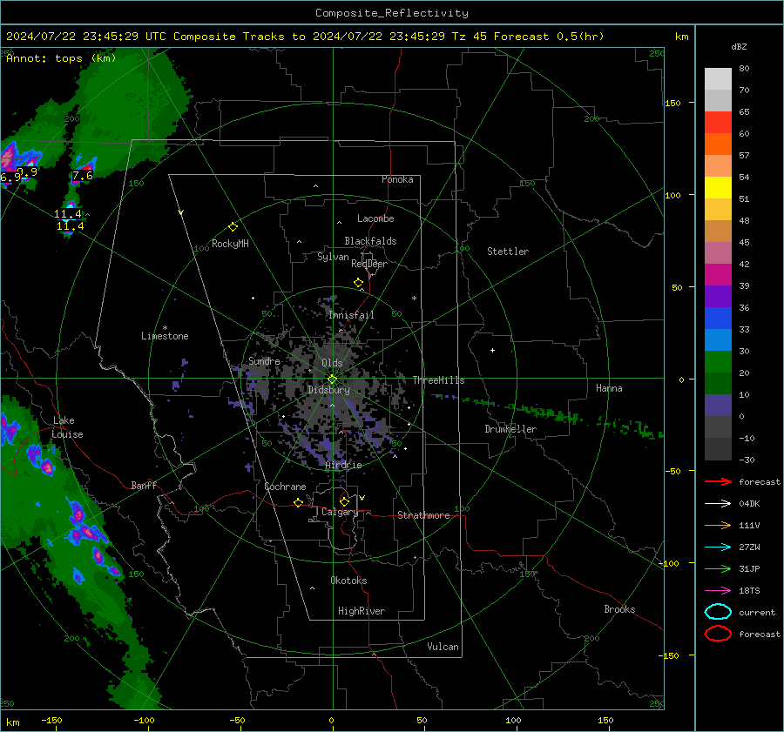Click the Cochrane city label
This screenshot has width=784, height=732.
[x=285, y=487]
